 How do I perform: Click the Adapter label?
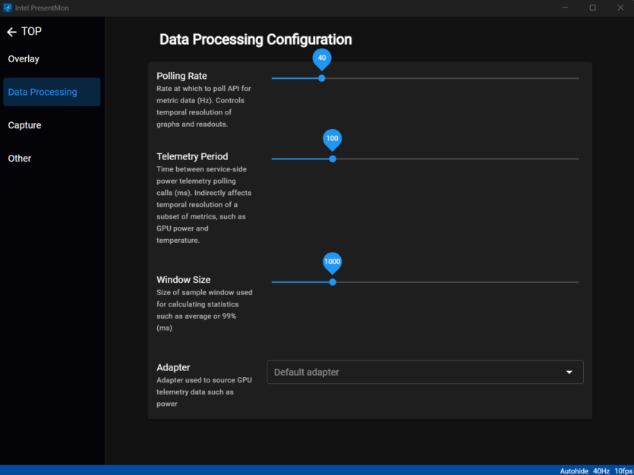(173, 367)
